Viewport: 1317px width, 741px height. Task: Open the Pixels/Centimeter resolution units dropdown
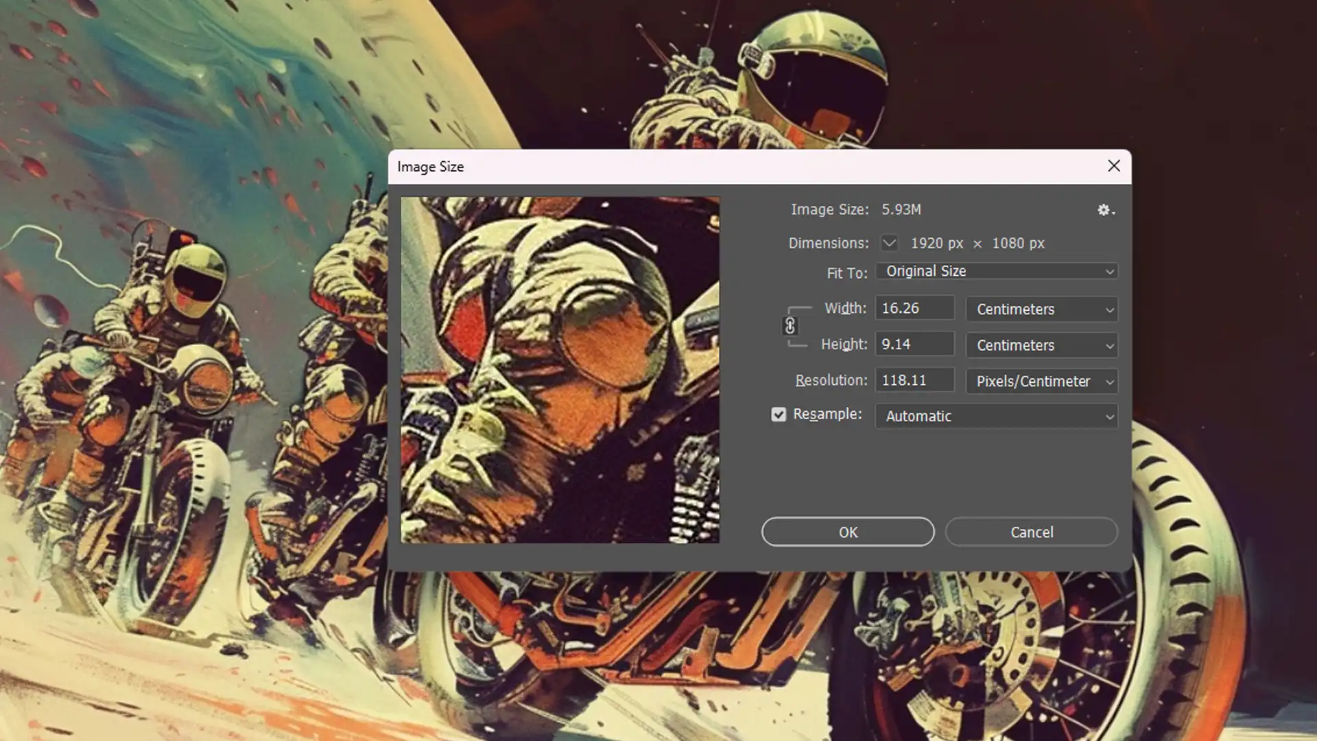1042,381
